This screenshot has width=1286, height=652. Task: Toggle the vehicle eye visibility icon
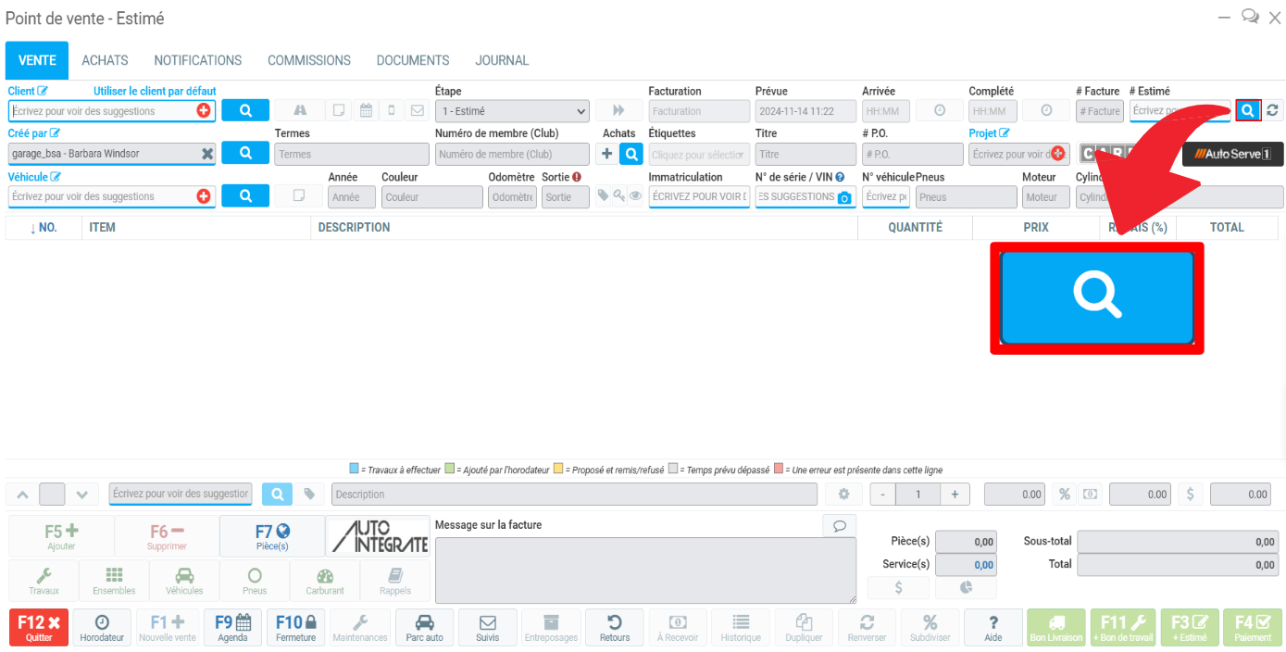click(x=635, y=196)
